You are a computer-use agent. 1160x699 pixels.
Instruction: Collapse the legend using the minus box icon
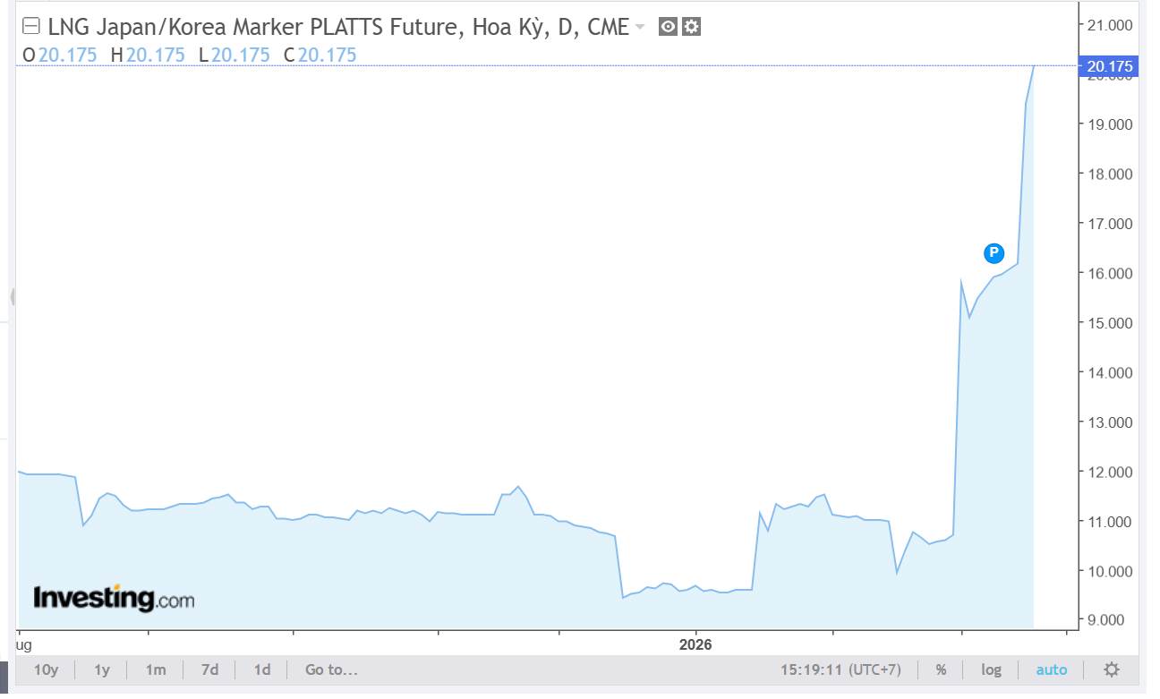[x=30, y=27]
